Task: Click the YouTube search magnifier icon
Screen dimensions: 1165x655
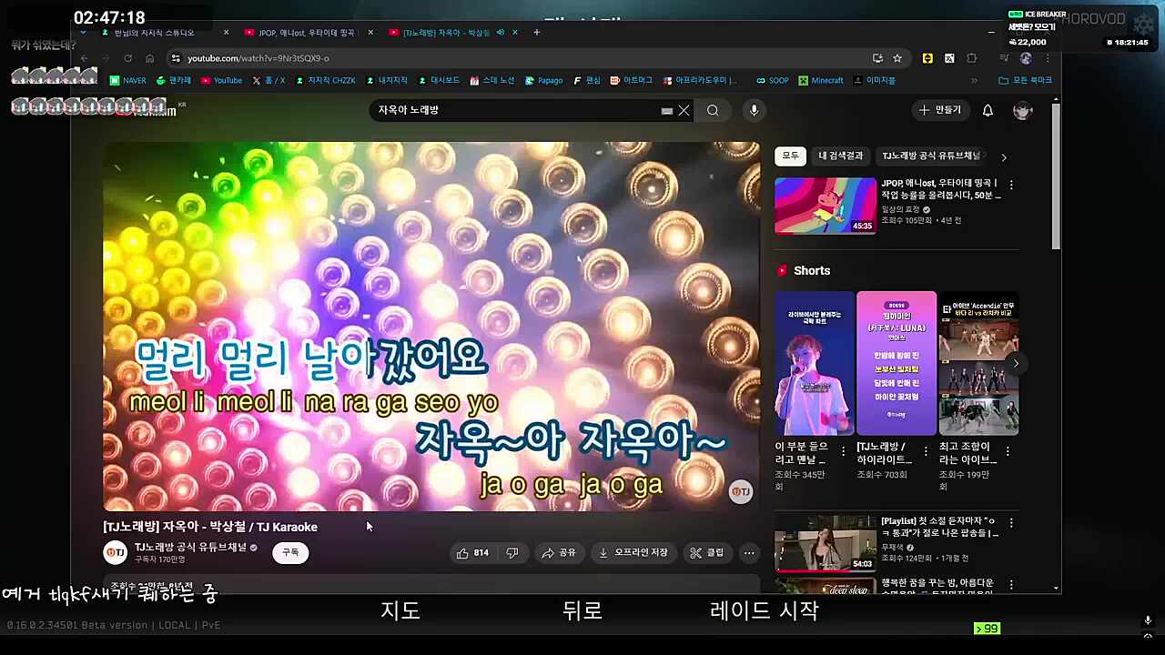Action: point(713,110)
